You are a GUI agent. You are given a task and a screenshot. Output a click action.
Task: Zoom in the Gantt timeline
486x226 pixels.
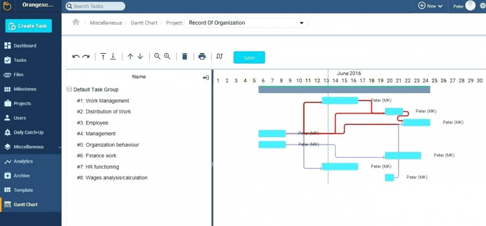(167, 57)
